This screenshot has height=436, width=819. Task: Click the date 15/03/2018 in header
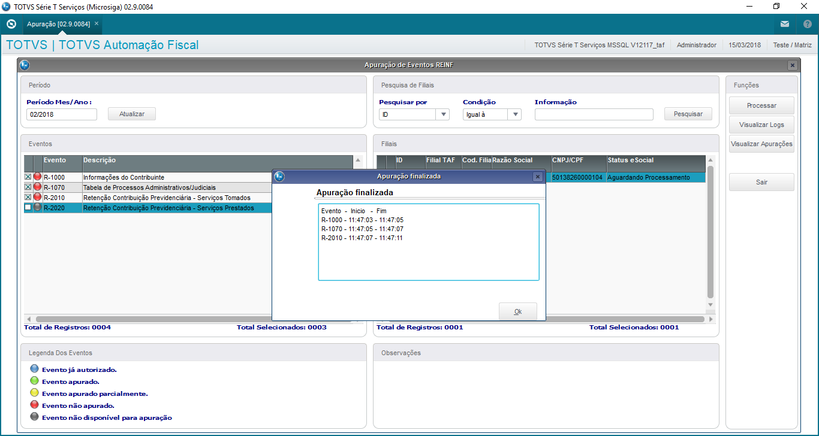(x=745, y=45)
